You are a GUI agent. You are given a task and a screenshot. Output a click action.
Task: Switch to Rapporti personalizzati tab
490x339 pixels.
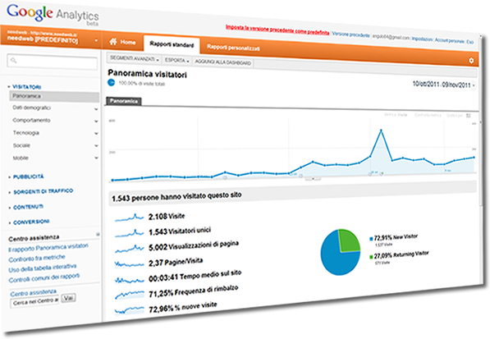(233, 48)
